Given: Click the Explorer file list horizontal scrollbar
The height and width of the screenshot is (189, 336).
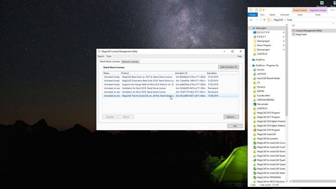Looking at the screenshot, I should point(314,182).
